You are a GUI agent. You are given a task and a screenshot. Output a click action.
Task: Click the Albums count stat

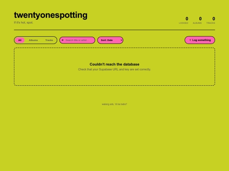197,20
